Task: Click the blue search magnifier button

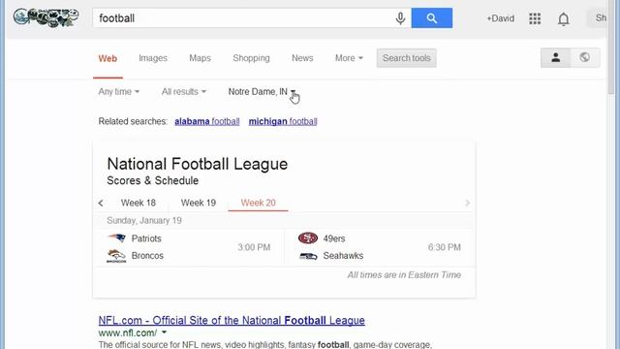Action: [x=432, y=18]
